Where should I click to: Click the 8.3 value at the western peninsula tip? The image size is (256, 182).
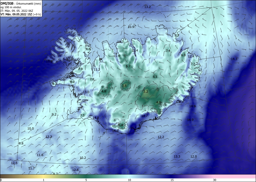pos(54,83)
